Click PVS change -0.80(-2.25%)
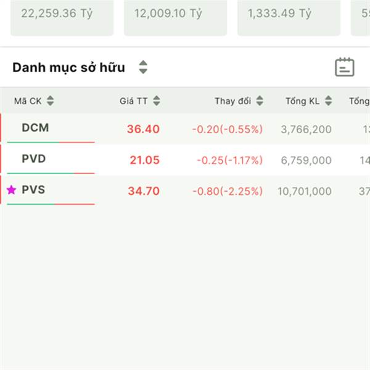Screen dimensions: 370x370 click(x=228, y=191)
